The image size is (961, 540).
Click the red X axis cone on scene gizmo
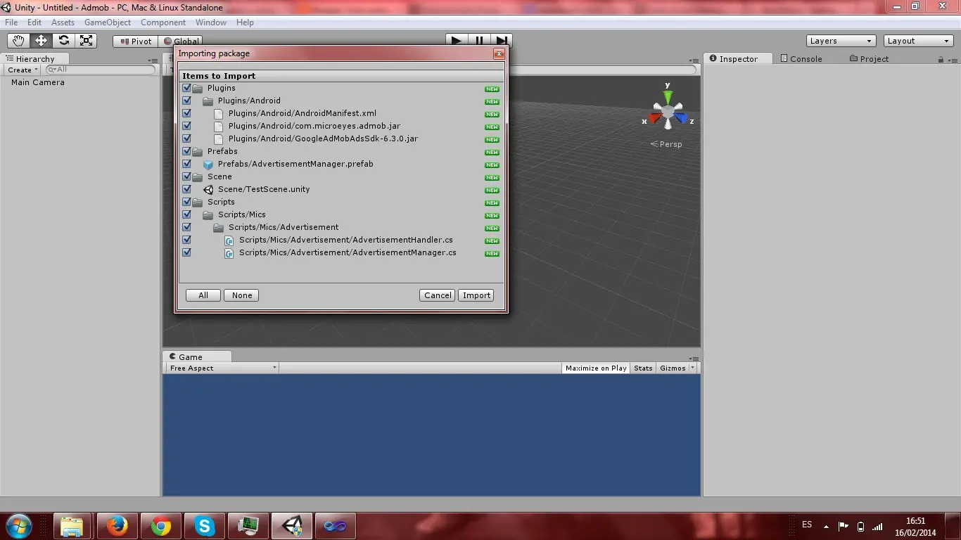click(x=654, y=118)
